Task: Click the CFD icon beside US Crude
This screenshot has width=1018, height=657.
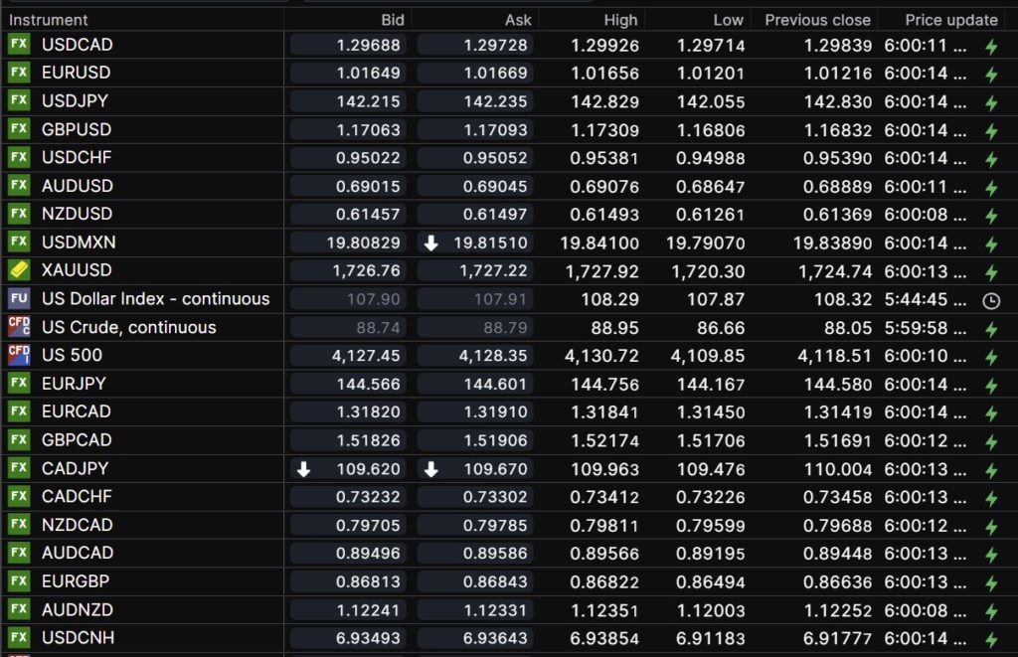Action: tap(19, 327)
